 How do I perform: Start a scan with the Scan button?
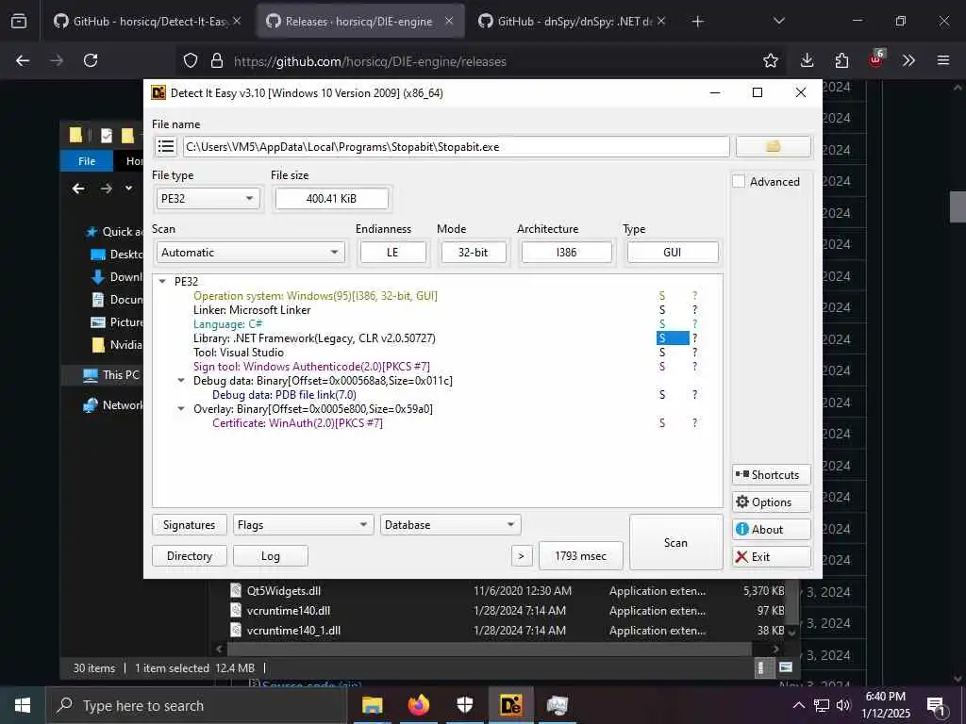point(675,542)
